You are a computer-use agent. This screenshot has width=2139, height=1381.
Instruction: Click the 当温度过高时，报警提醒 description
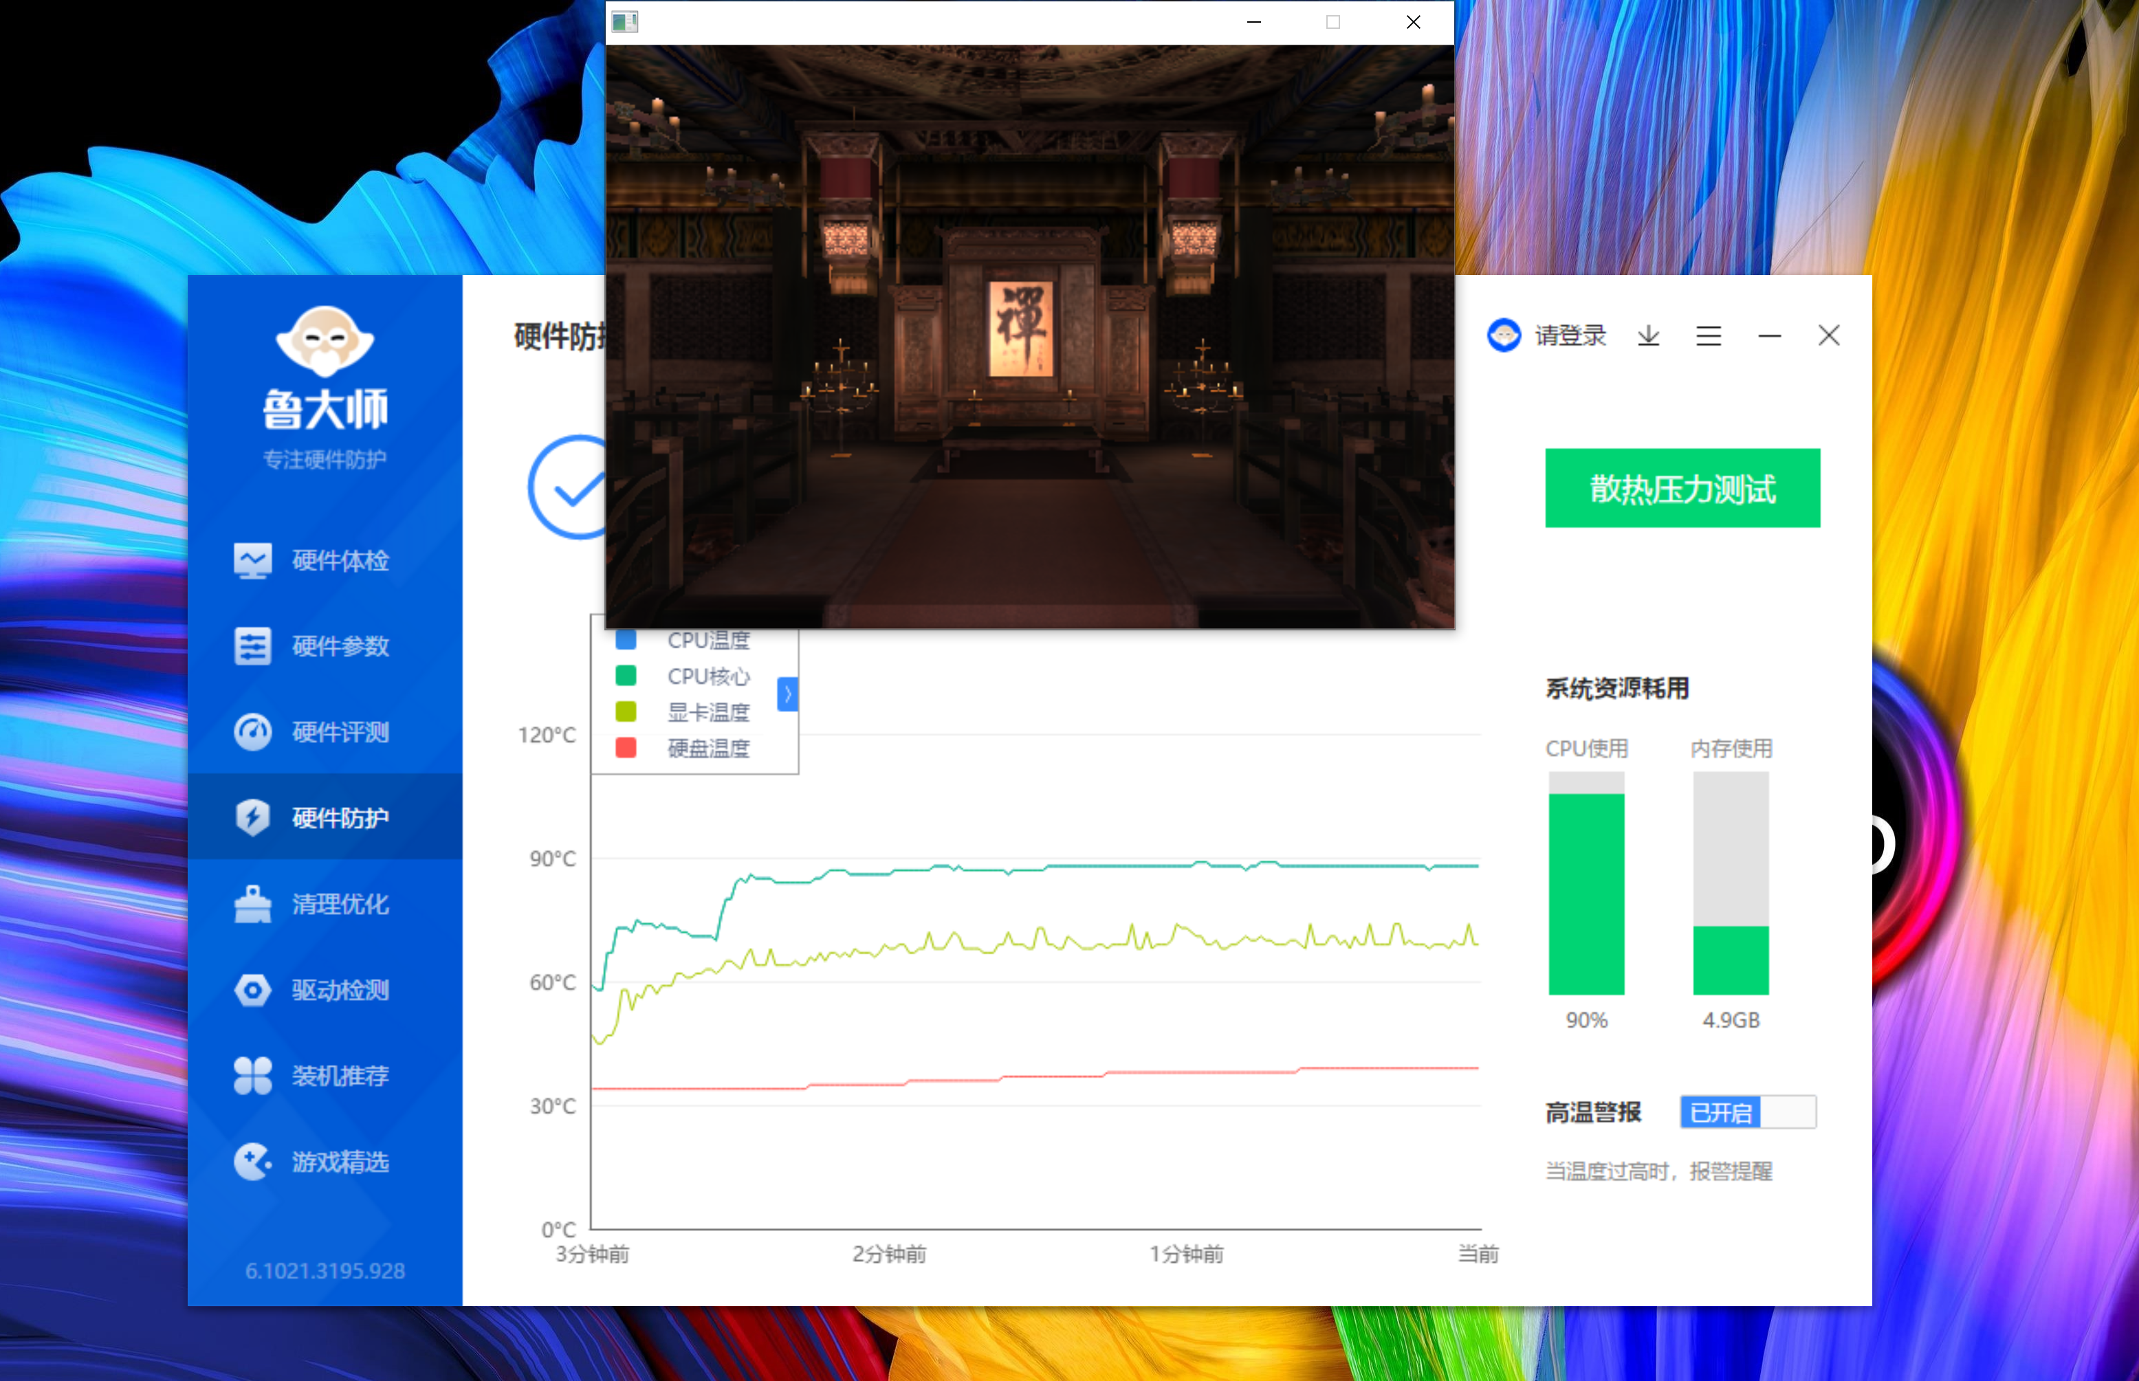click(x=1659, y=1171)
